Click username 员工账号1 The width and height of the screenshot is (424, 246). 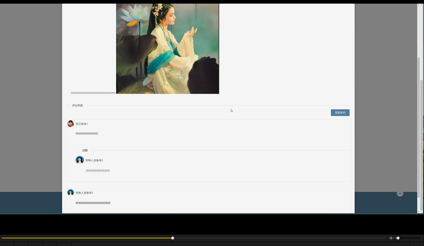(x=82, y=124)
